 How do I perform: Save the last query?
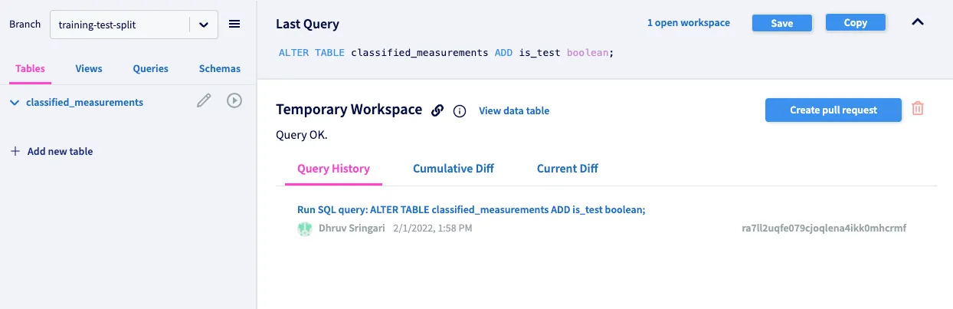[x=782, y=23]
